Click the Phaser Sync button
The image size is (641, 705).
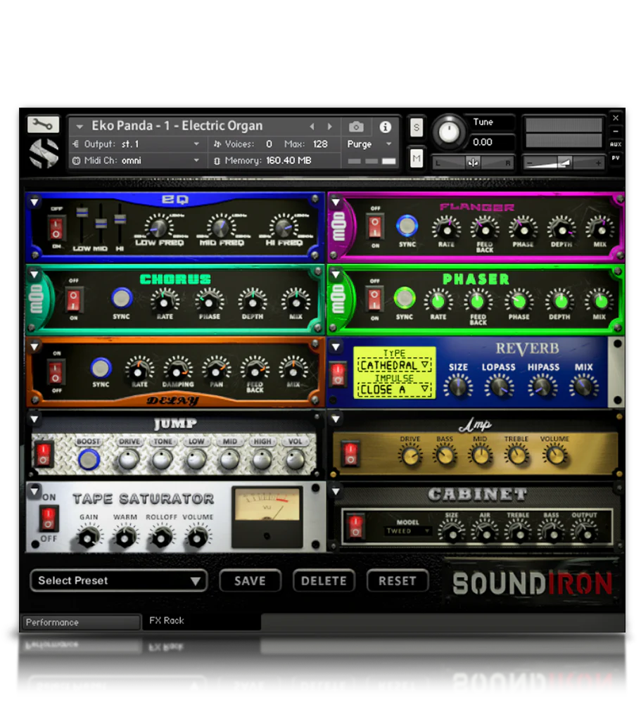404,298
